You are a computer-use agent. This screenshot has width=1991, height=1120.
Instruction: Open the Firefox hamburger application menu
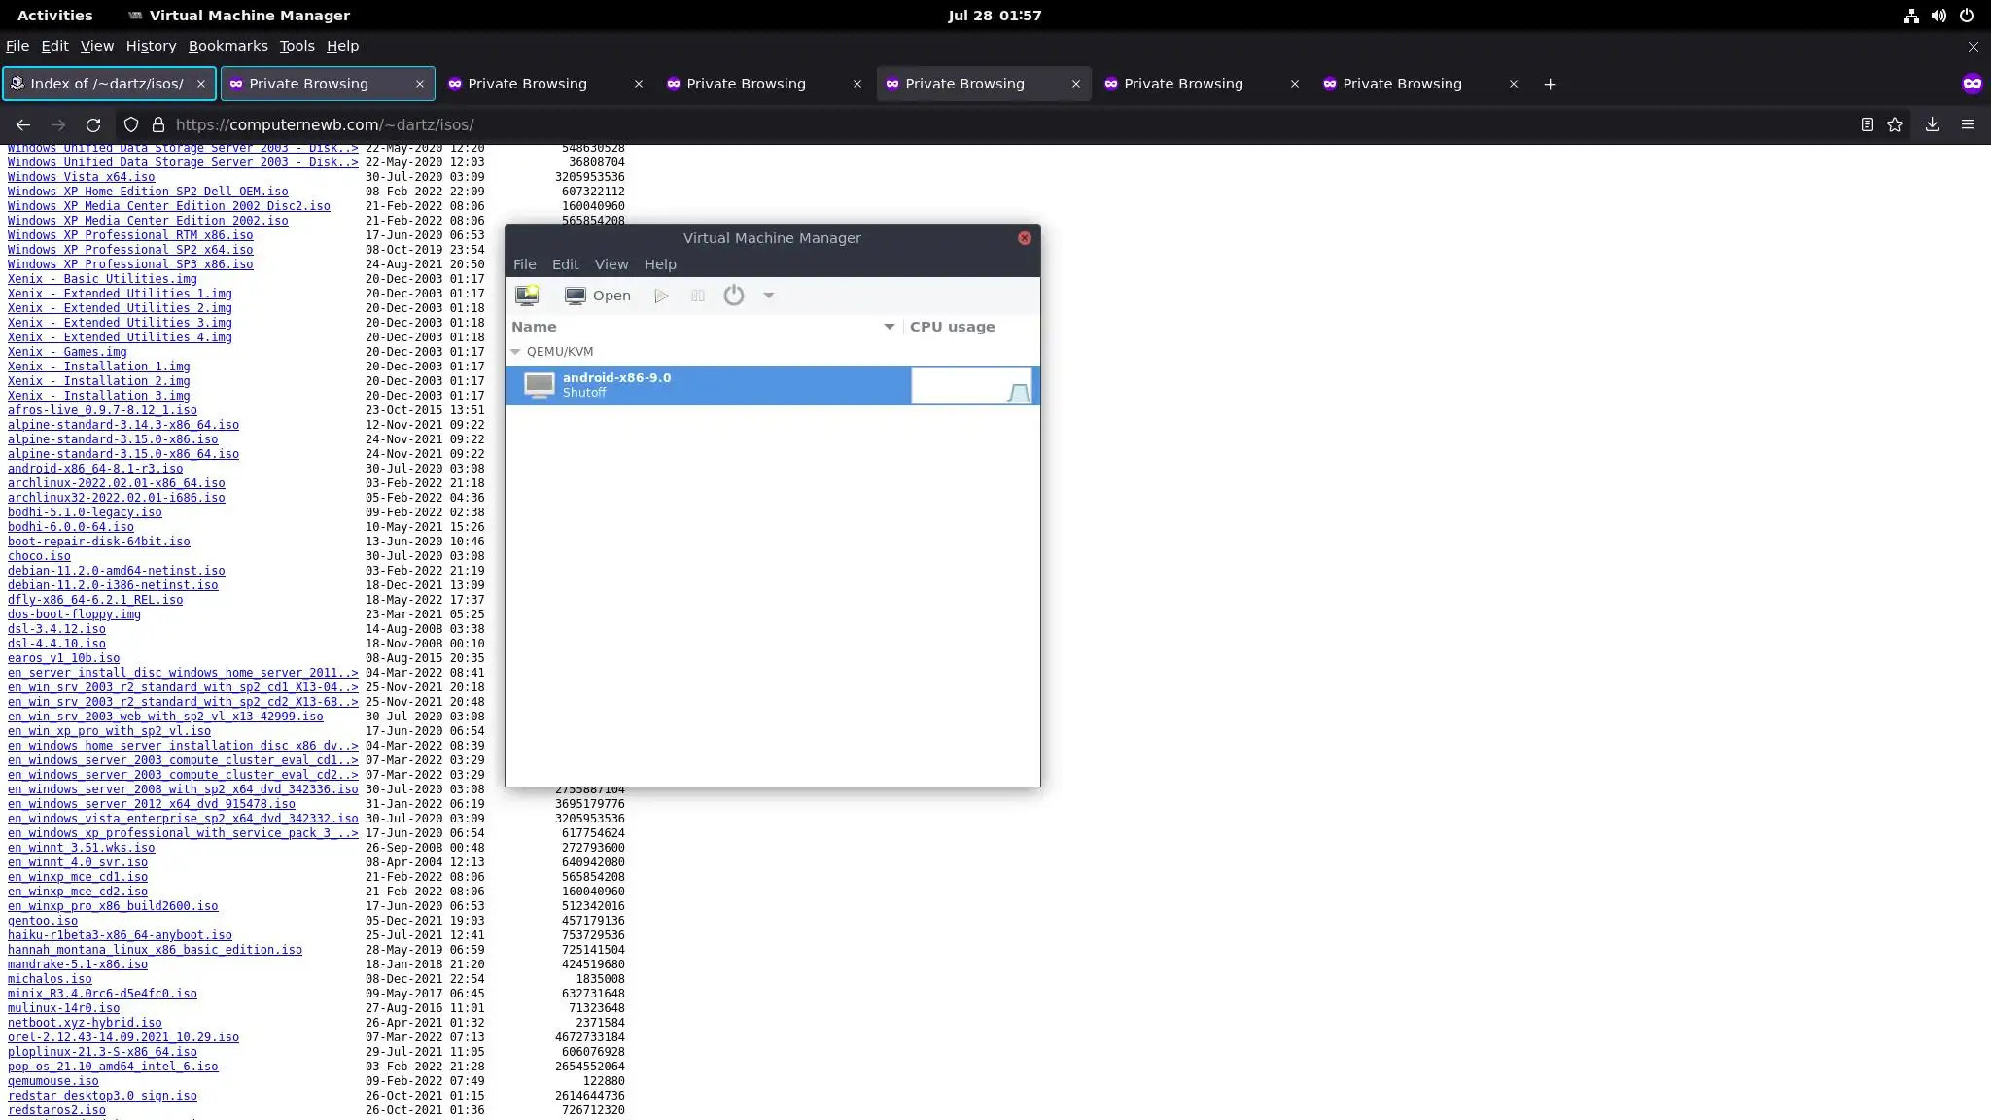tap(1967, 124)
